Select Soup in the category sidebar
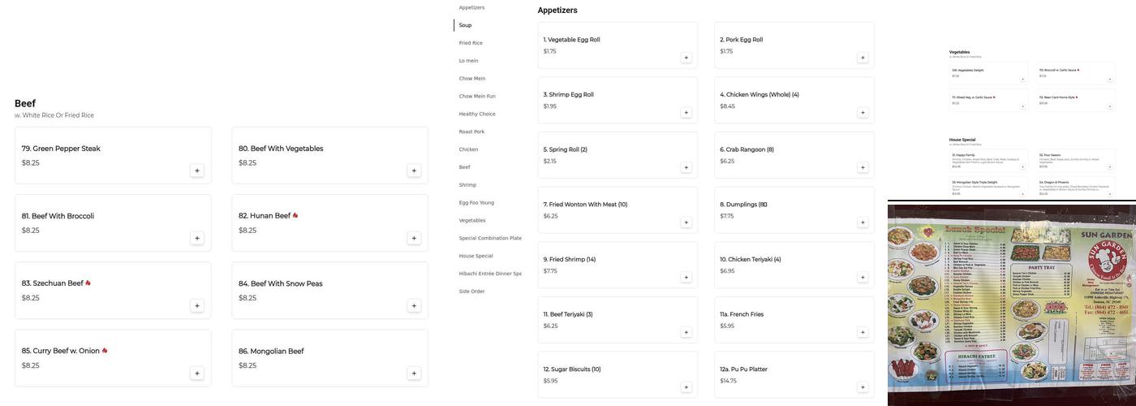1136x406 pixels. tap(465, 25)
